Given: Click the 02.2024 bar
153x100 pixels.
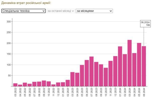Looking at the screenshot, I should pyautogui.click(x=125, y=70).
